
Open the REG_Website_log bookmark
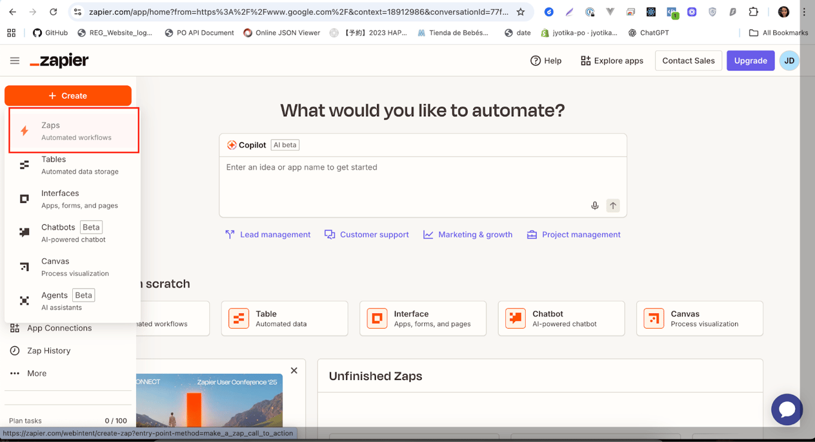click(x=116, y=33)
